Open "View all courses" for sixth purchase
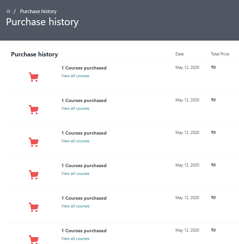Viewport: 239px width, 244px height. pyautogui.click(x=75, y=239)
